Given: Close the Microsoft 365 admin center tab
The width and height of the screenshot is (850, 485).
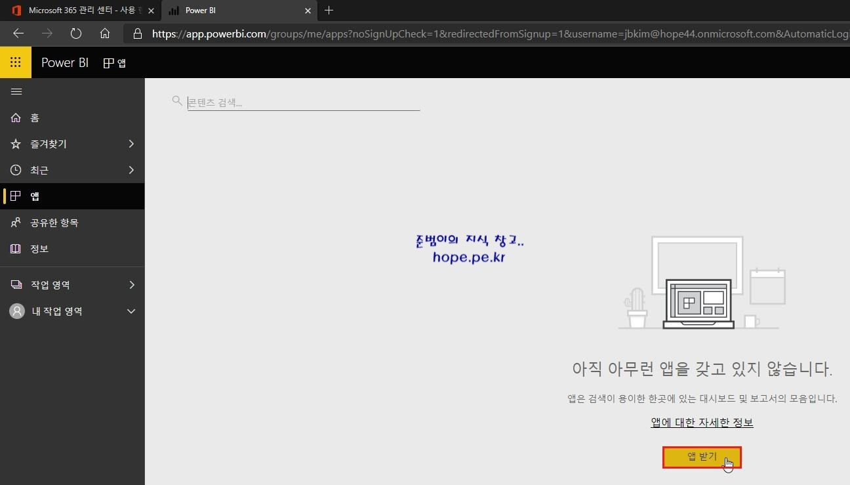Looking at the screenshot, I should point(152,11).
